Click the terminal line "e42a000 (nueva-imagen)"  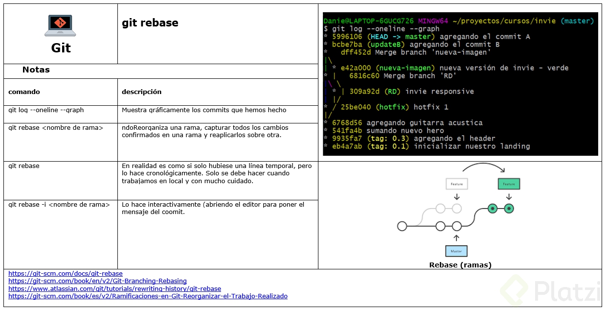tap(450, 68)
